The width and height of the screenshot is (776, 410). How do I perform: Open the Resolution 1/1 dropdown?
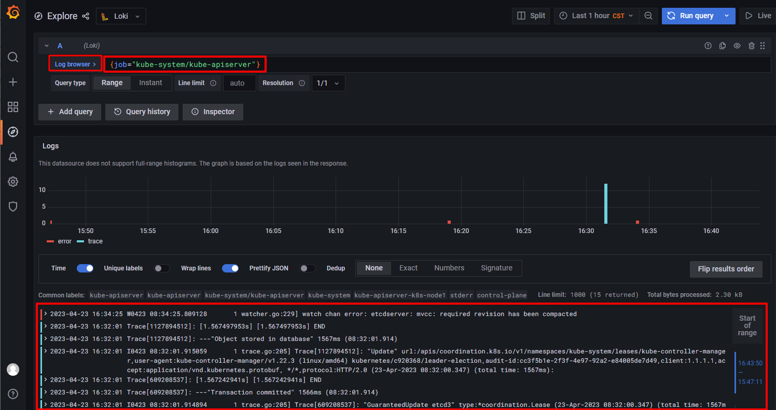click(x=328, y=83)
